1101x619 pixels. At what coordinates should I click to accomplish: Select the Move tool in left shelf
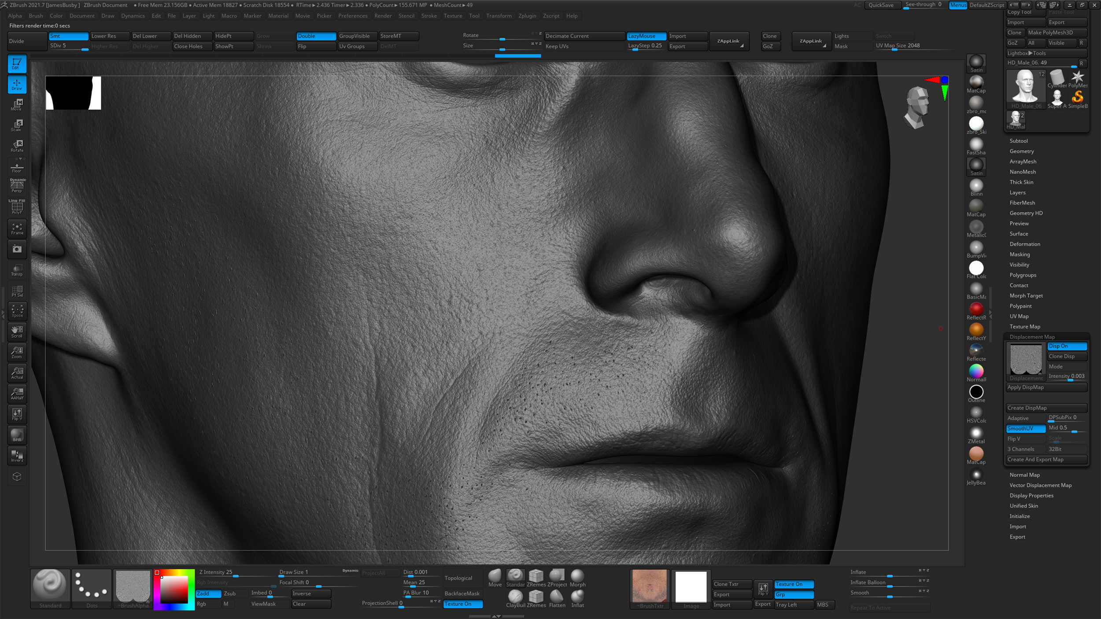click(17, 105)
